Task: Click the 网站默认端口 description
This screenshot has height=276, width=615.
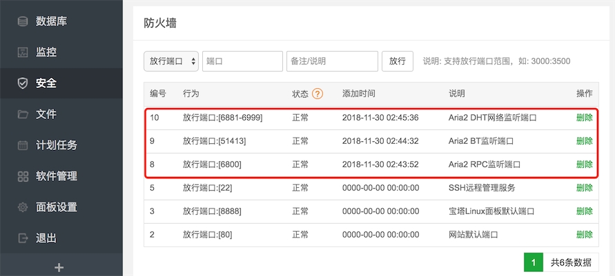Action: click(474, 235)
